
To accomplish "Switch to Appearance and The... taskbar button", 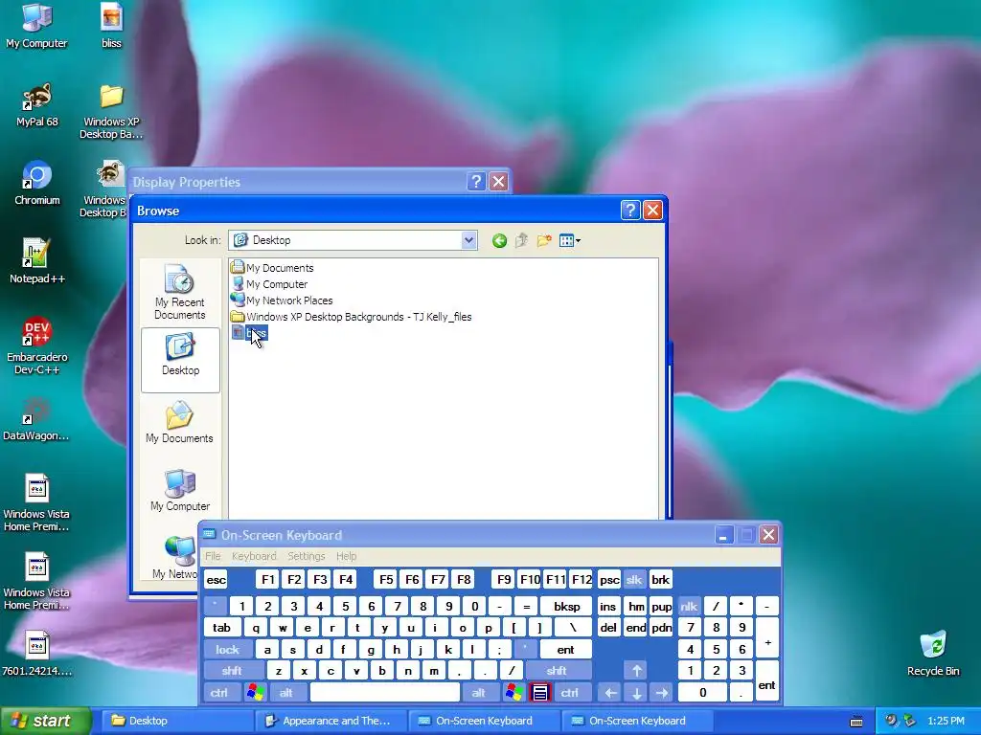I will pos(330,721).
